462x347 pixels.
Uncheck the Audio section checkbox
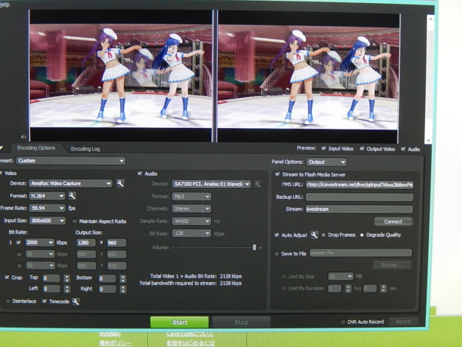(x=139, y=173)
